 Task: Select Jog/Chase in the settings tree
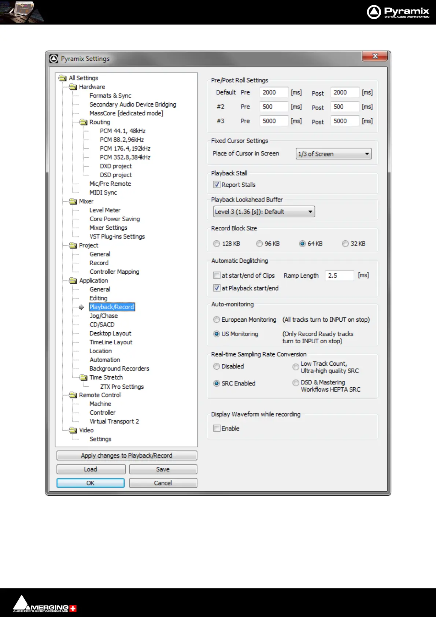pyautogui.click(x=104, y=316)
